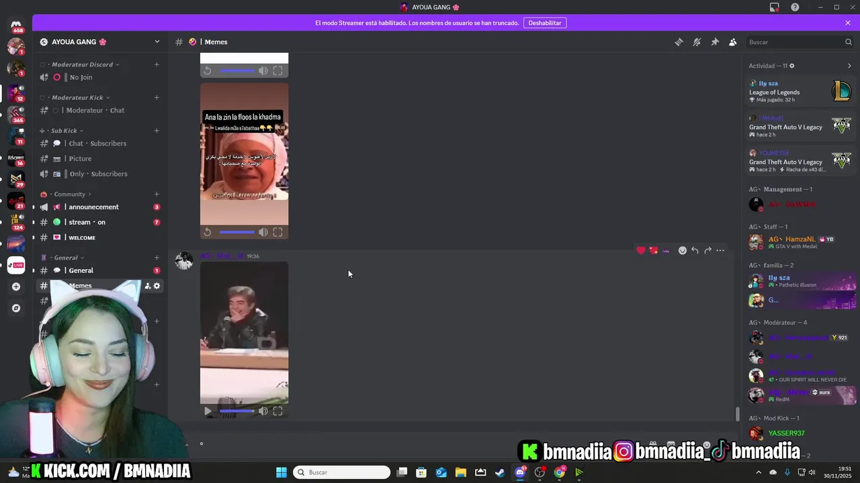This screenshot has width=860, height=483.
Task: Add a channel to Moderateur Discord category
Action: pyautogui.click(x=157, y=64)
